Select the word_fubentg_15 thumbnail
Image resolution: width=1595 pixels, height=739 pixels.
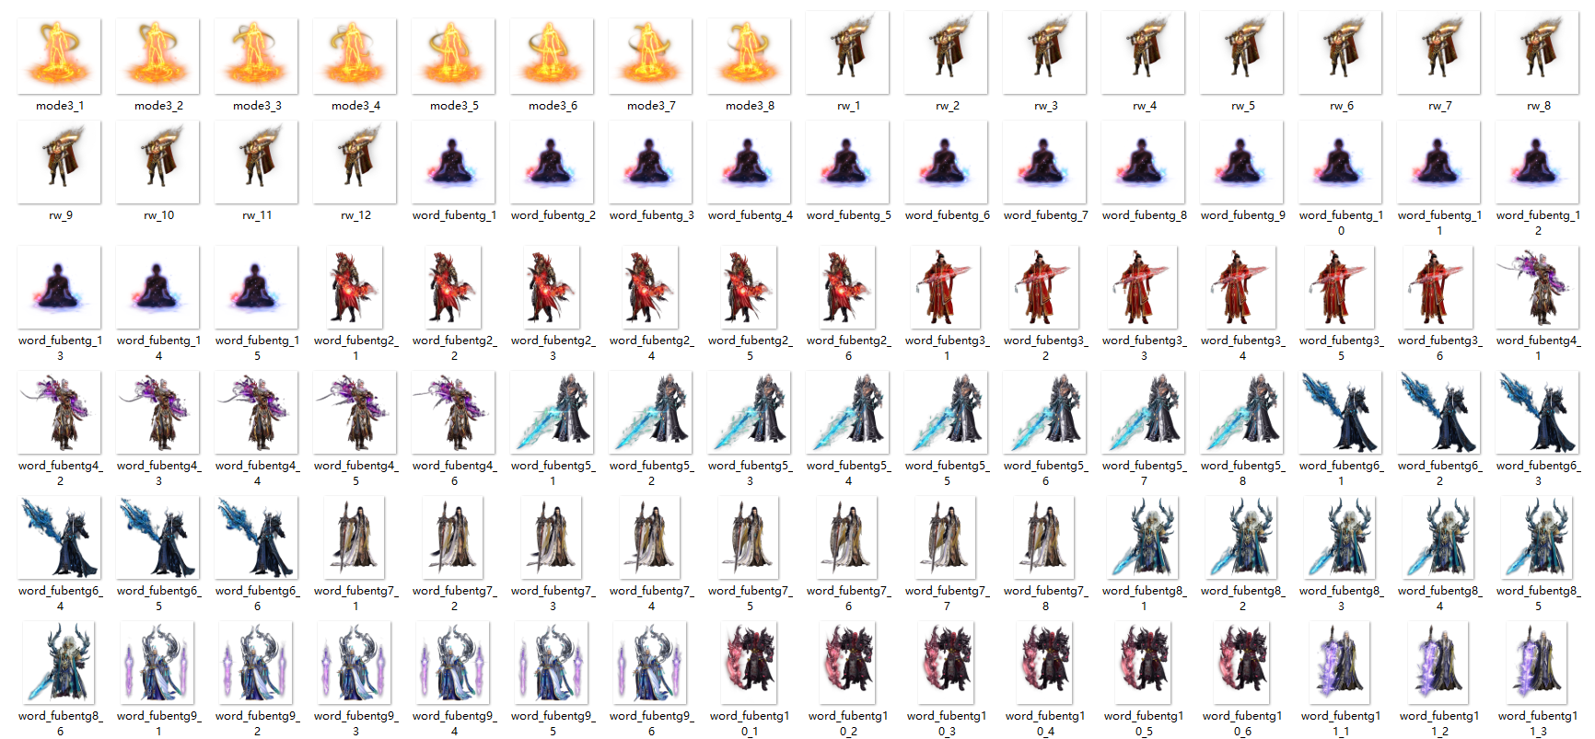tap(257, 287)
